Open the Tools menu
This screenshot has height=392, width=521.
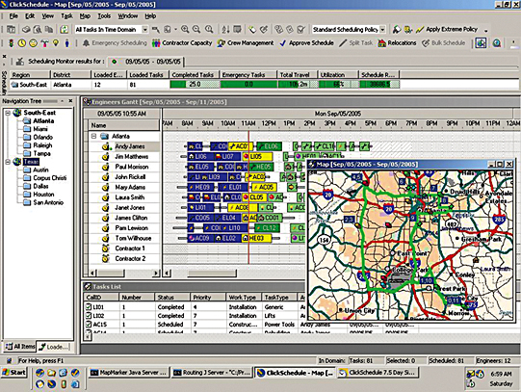[104, 16]
